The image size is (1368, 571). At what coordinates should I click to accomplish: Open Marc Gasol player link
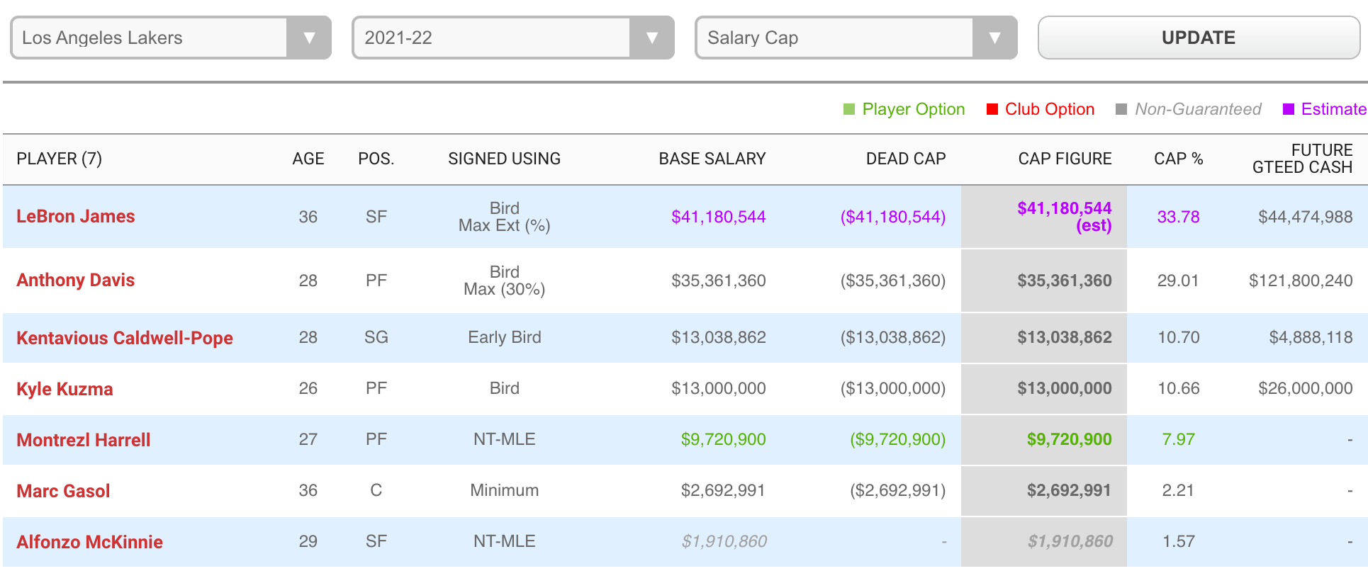(63, 491)
